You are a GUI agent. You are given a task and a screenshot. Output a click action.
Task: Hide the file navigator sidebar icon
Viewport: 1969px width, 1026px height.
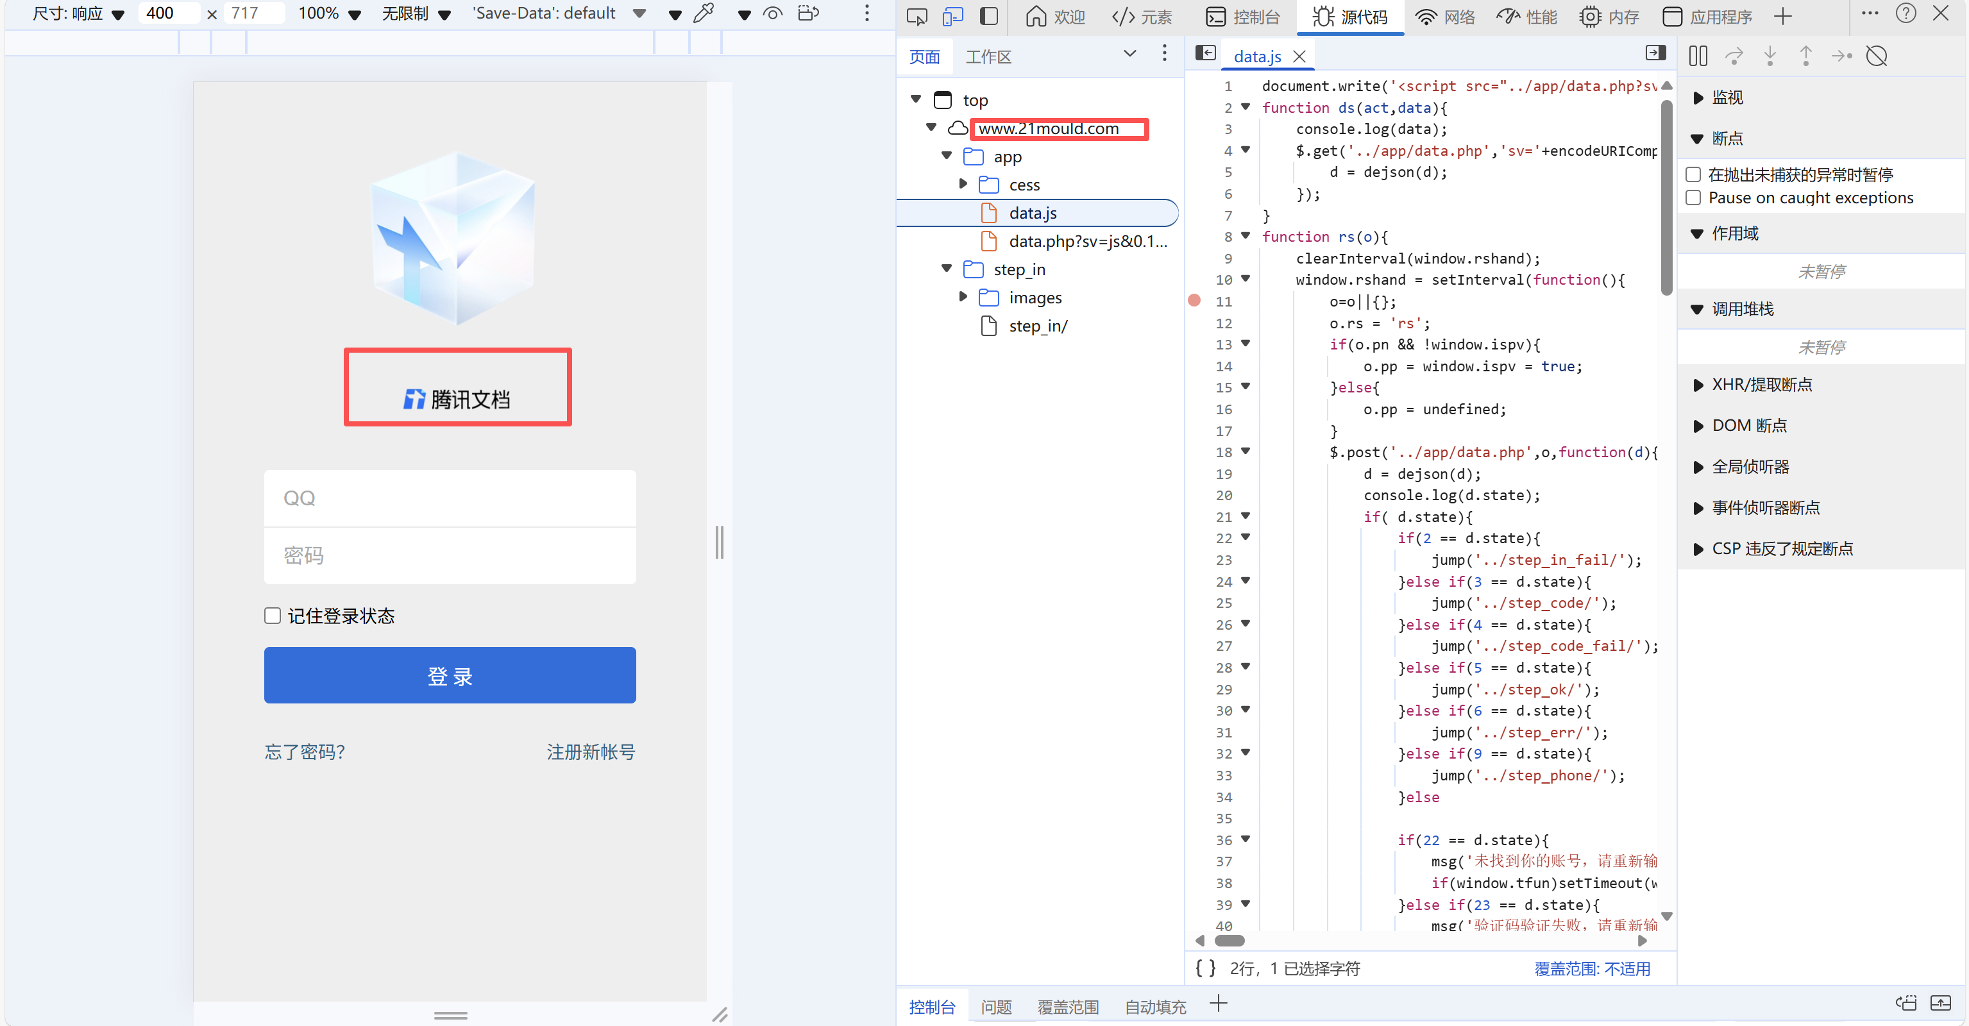(1205, 53)
